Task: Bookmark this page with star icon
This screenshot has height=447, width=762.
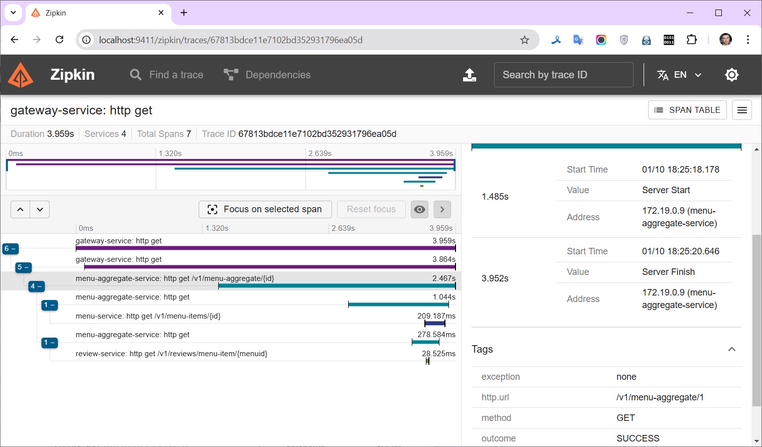Action: (524, 40)
